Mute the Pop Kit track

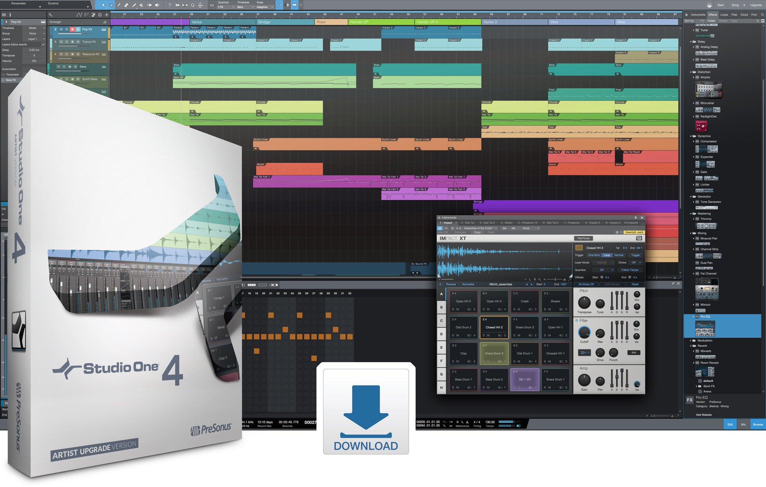click(61, 29)
